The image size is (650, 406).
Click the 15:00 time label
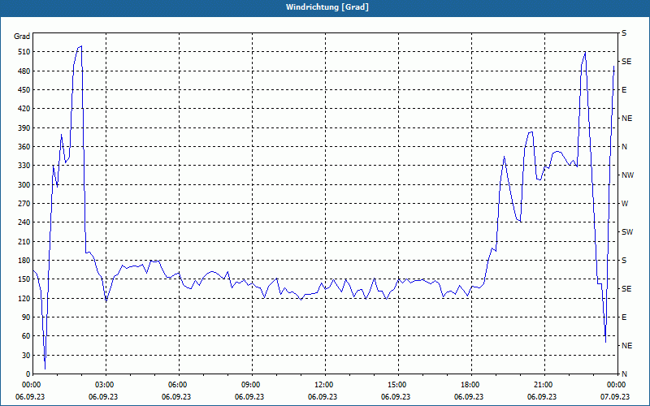[x=396, y=385]
